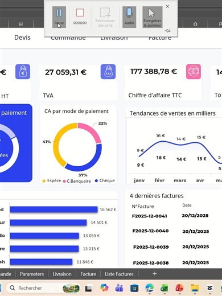
Task: Select the yellow Espèce donut segment
Action: [57, 144]
